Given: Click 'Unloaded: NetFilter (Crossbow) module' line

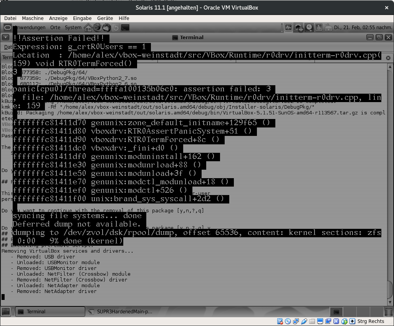Looking at the screenshot, I should tap(74, 274).
